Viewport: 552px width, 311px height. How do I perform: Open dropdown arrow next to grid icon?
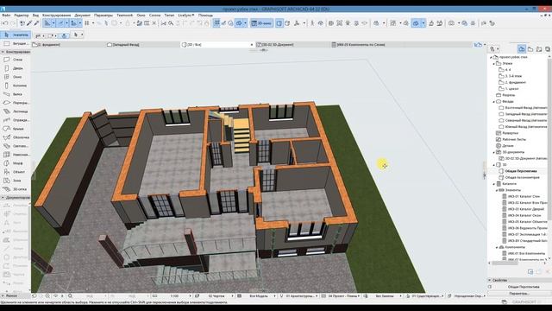click(93, 23)
